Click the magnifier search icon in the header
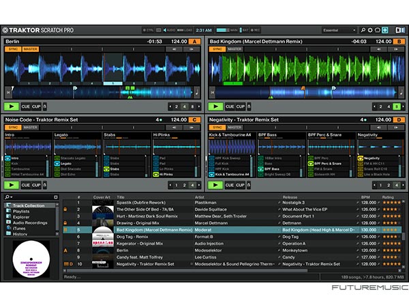This screenshot has width=409, height=307. [363, 30]
